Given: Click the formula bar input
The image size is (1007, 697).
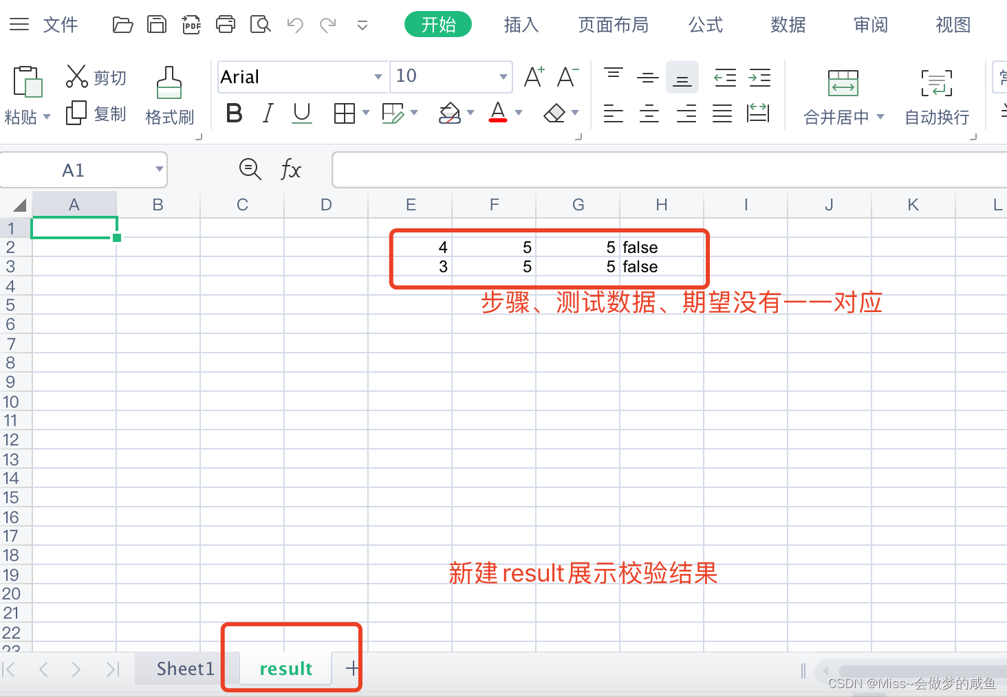Looking at the screenshot, I should [x=669, y=170].
